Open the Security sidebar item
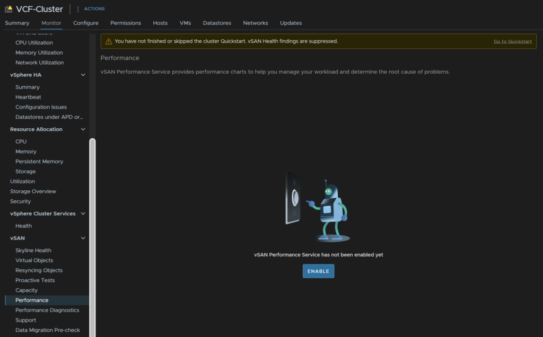 coord(21,201)
